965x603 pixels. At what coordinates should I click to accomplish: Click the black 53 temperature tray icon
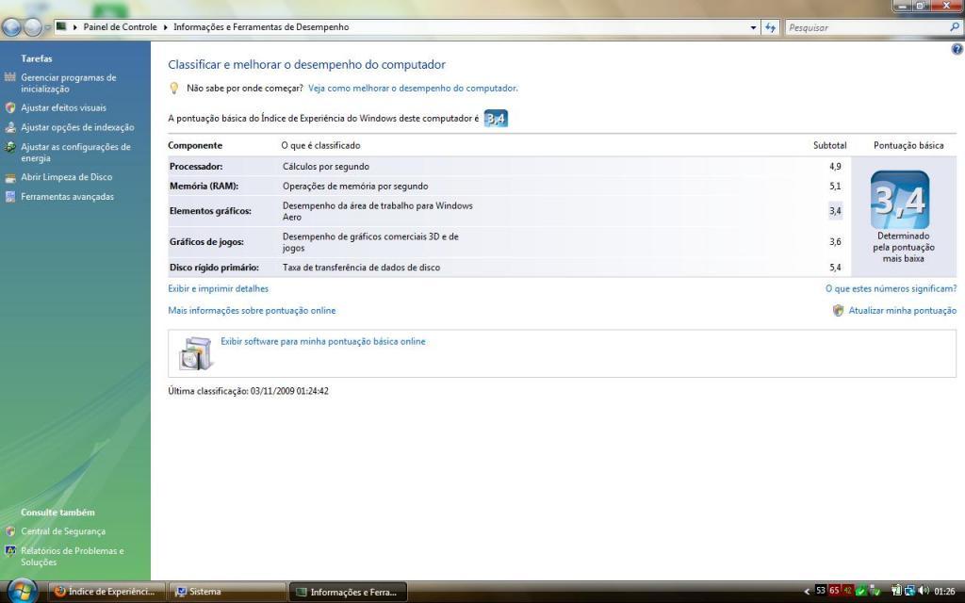[821, 591]
